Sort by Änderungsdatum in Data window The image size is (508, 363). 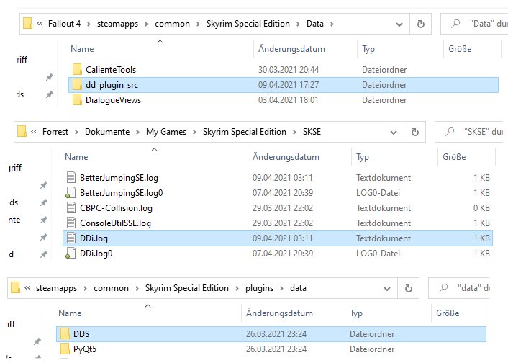[291, 49]
